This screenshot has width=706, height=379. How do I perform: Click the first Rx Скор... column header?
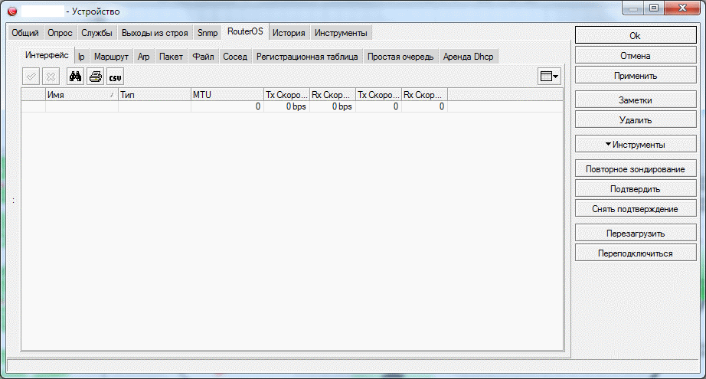click(x=333, y=94)
